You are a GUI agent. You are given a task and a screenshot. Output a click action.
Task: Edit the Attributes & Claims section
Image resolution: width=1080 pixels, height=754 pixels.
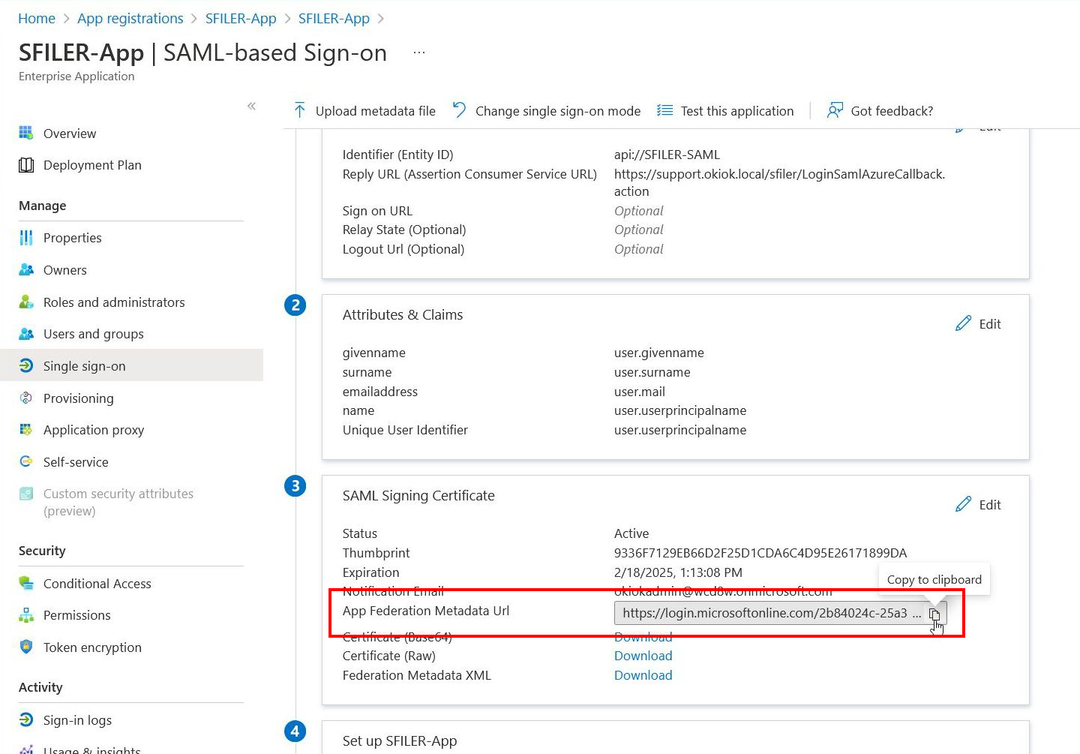(979, 323)
